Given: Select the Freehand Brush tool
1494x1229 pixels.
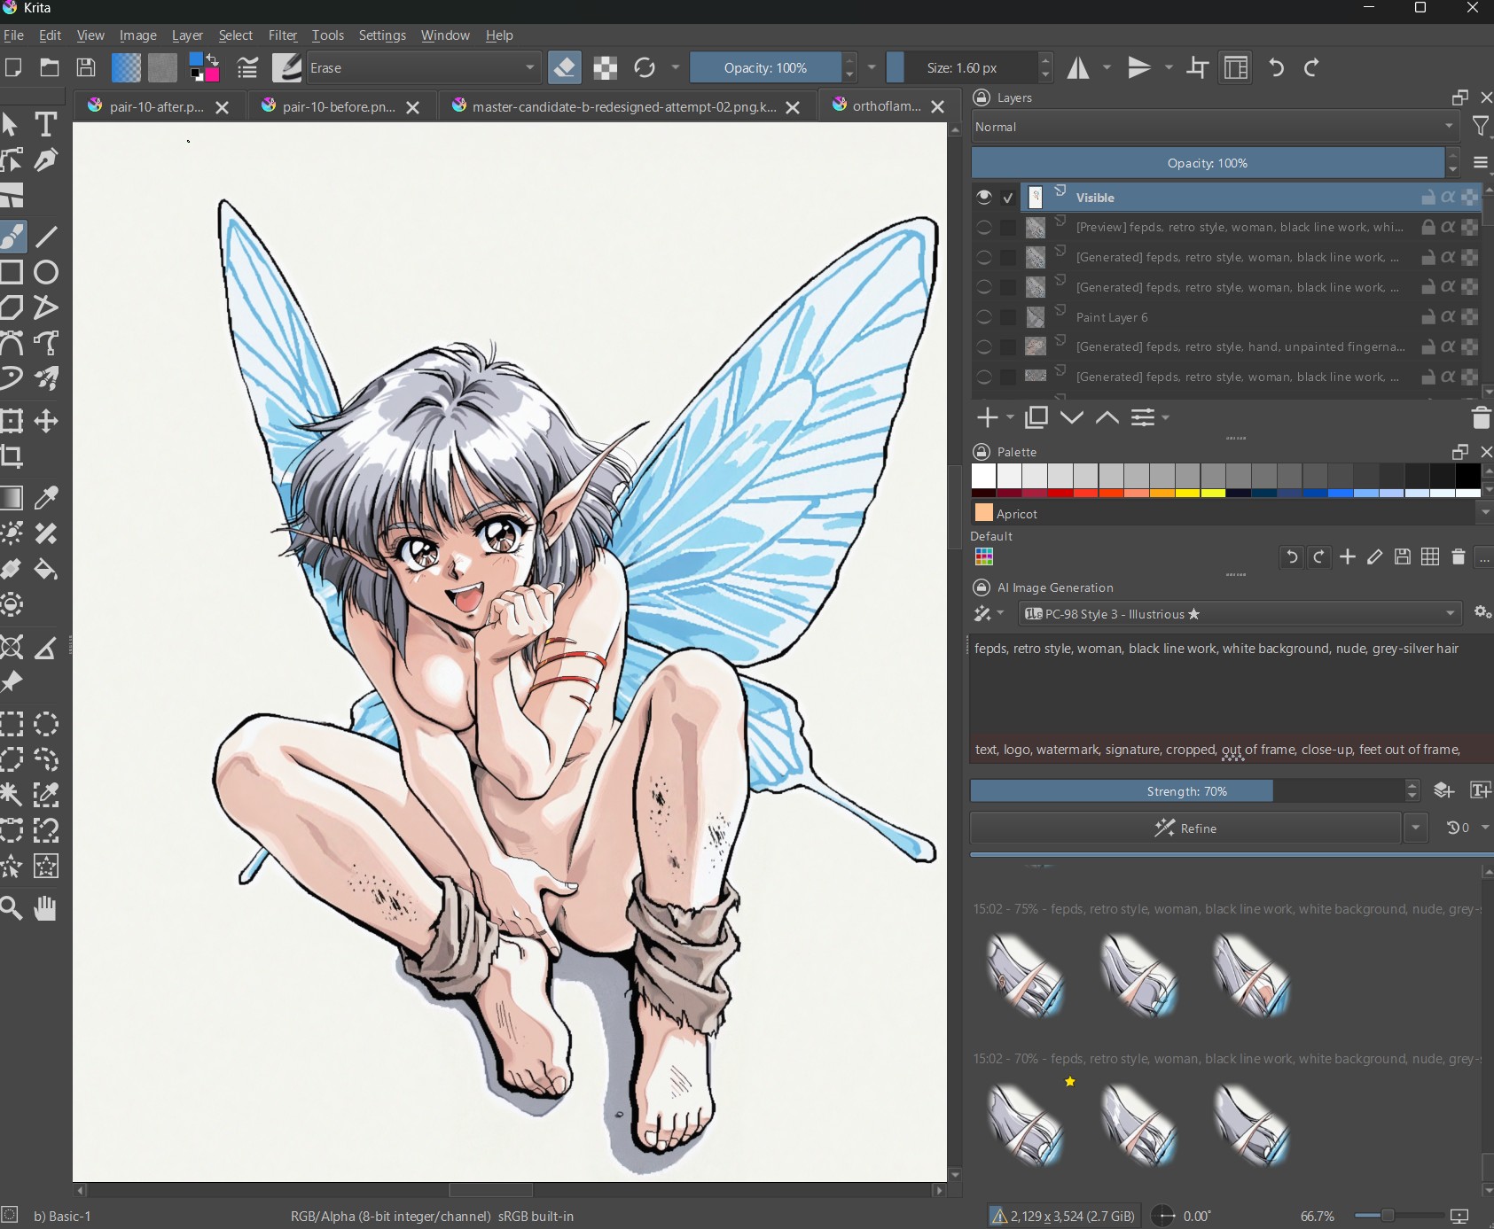Looking at the screenshot, I should 12,237.
